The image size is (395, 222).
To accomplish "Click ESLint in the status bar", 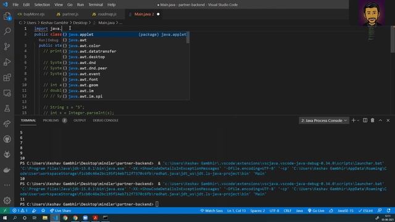I will 365,211.
